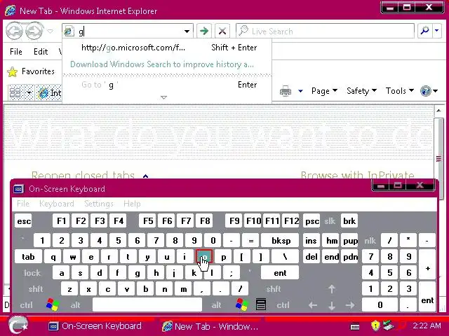Screen dimensions: 449x336
Task: Open the Page menu dropdown
Action: (324, 91)
